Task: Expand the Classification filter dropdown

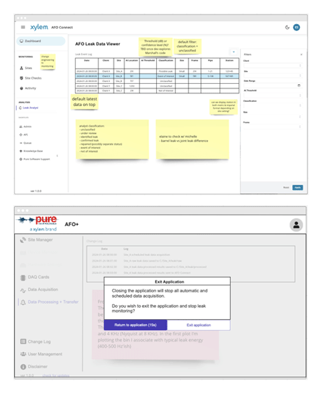Action: (x=272, y=105)
